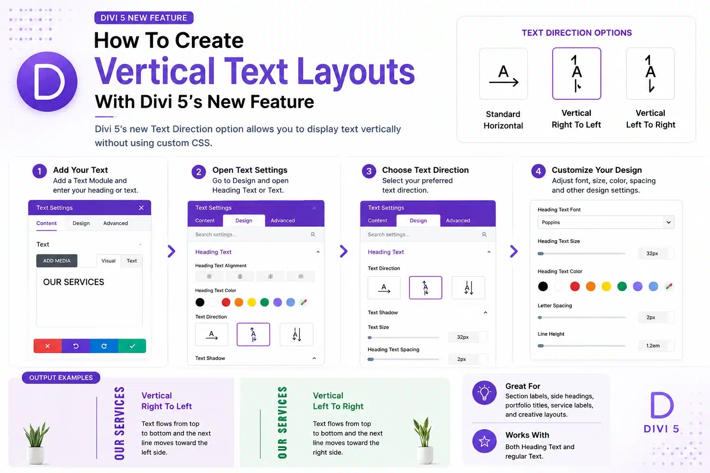Click the DIVI 5 NEW FEATURE badge
Screen dimensions: 710x473
tap(144, 18)
